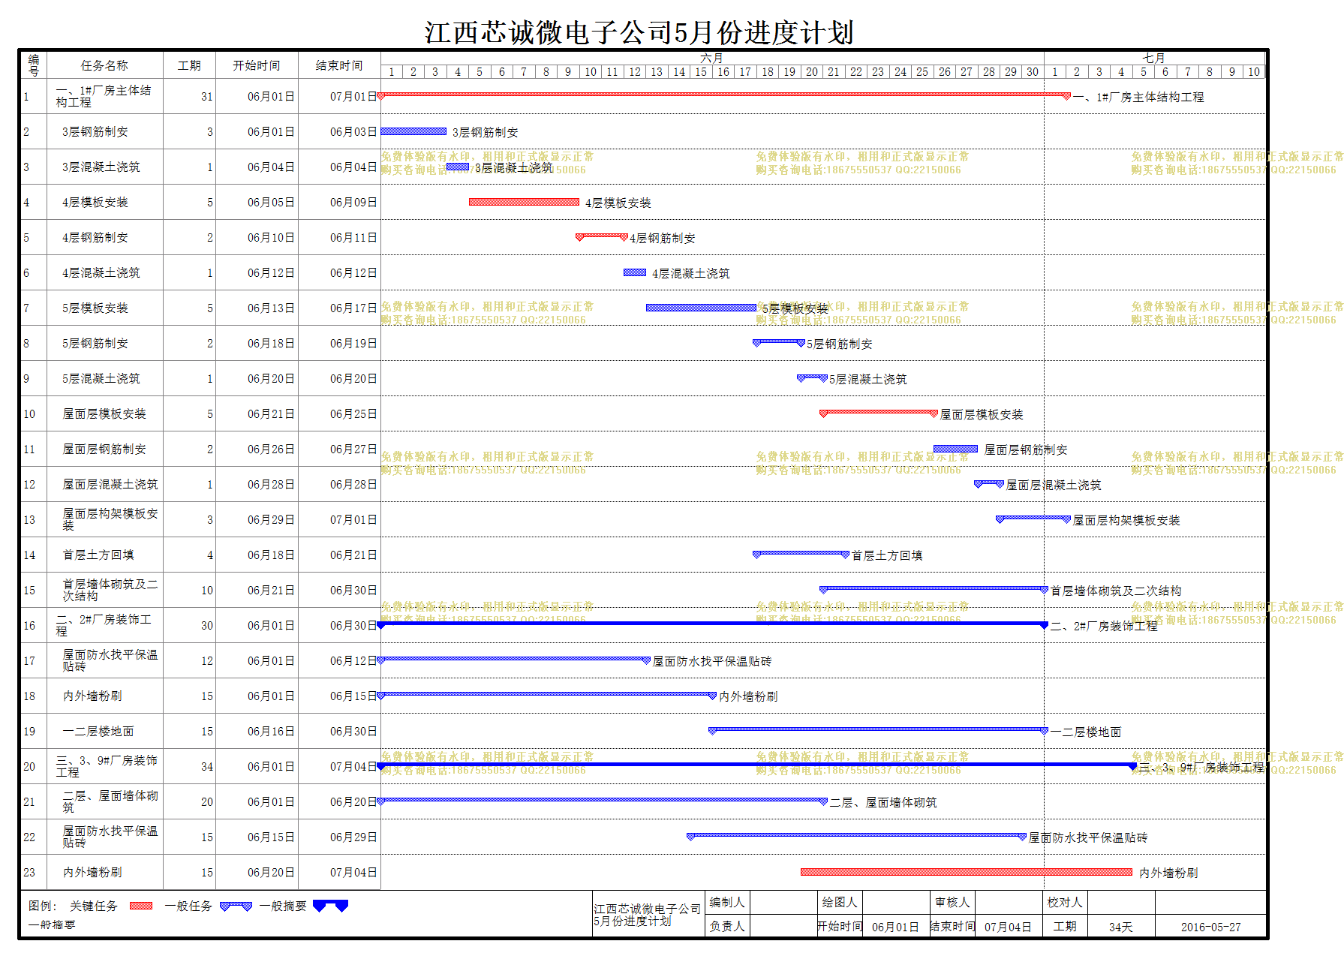Click the thick blue 一般摘要 legend swatch
The height and width of the screenshot is (956, 1344).
tap(330, 906)
